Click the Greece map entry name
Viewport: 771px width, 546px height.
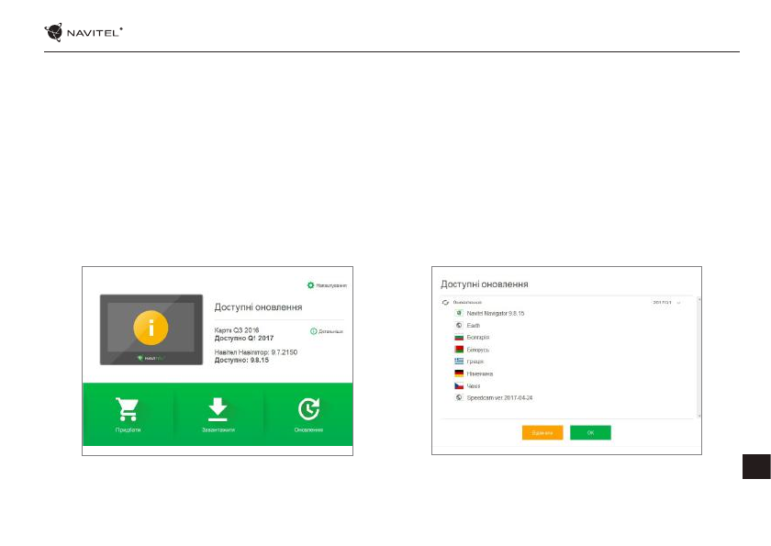pos(475,362)
